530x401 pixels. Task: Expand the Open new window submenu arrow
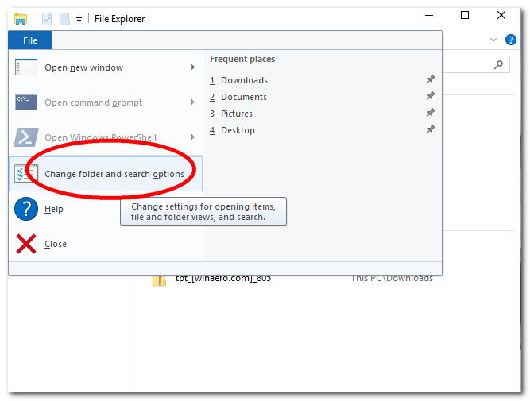(192, 67)
